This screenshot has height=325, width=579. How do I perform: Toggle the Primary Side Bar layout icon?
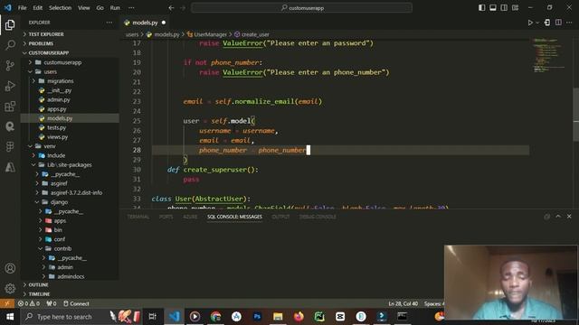pyautogui.click(x=482, y=8)
